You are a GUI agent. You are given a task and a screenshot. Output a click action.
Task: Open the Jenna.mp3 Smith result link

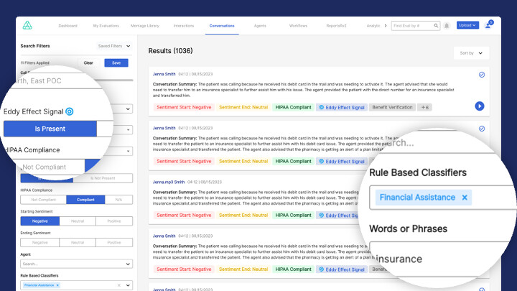click(169, 182)
